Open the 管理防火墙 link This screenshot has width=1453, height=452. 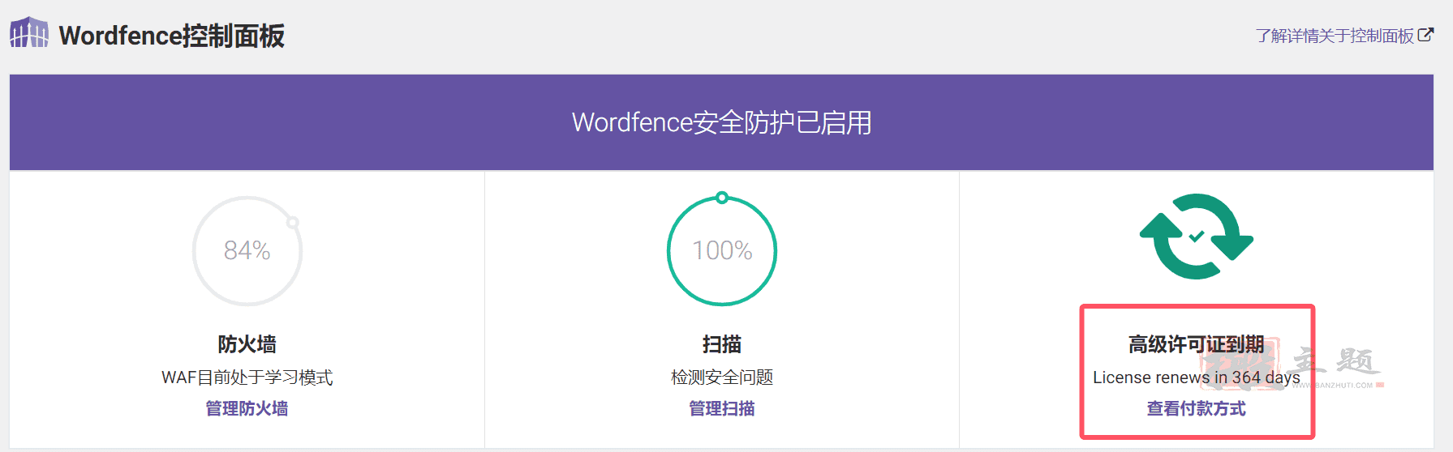tap(247, 408)
